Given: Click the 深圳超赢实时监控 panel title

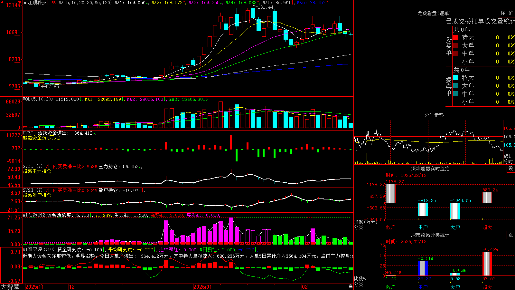Looking at the screenshot, I should 430,169.
